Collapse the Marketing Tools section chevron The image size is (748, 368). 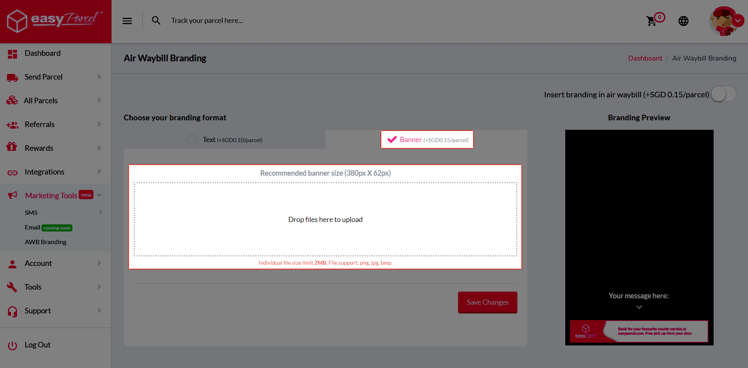pos(99,195)
